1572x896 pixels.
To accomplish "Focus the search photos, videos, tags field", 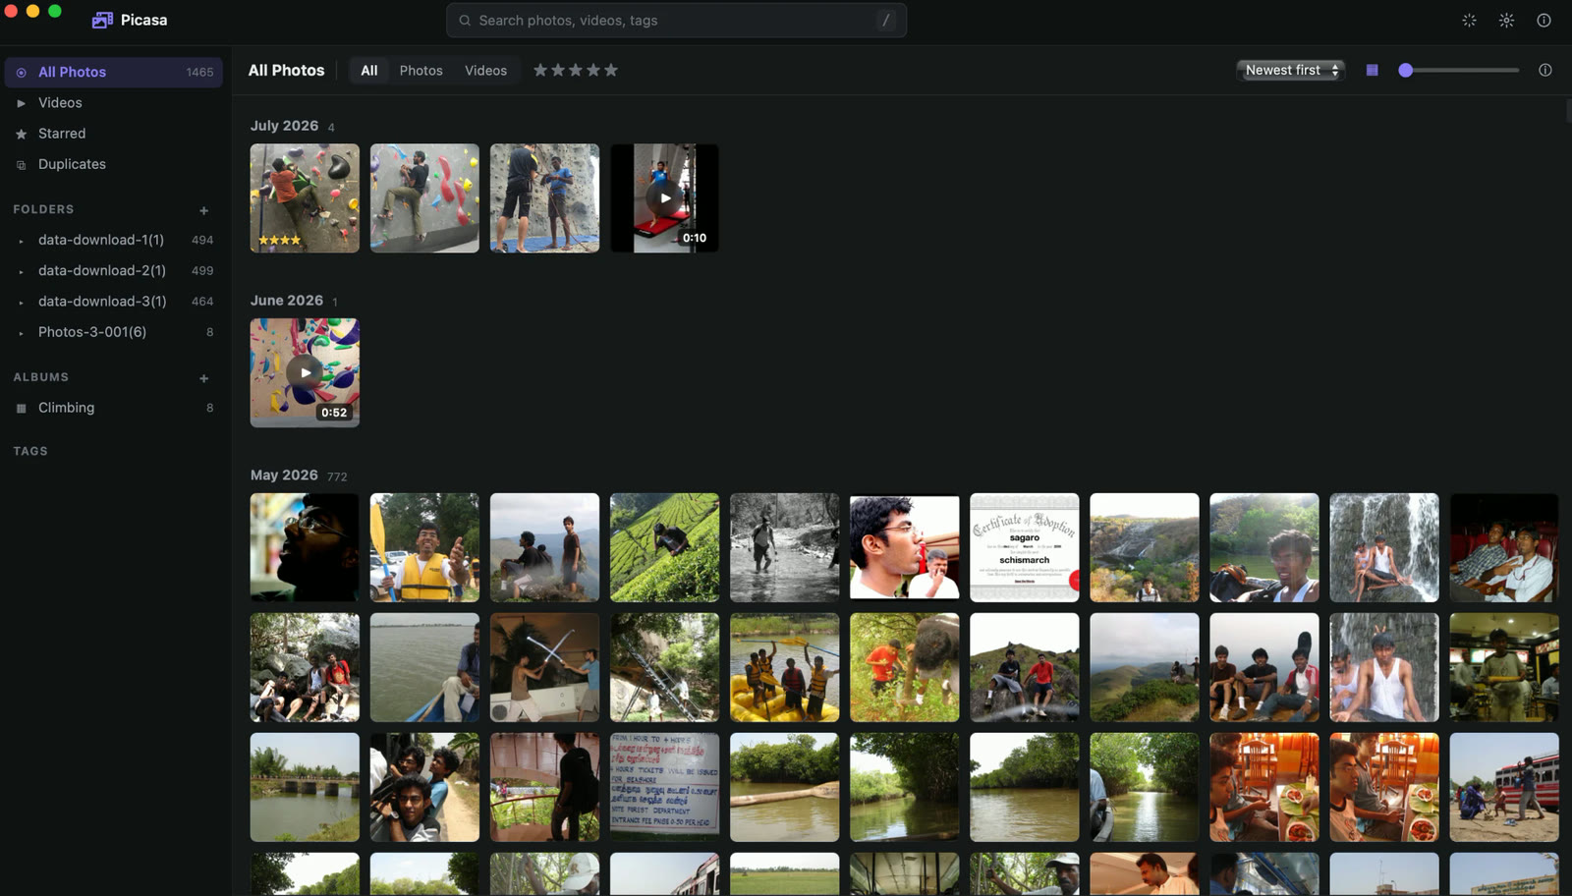I will pos(676,21).
